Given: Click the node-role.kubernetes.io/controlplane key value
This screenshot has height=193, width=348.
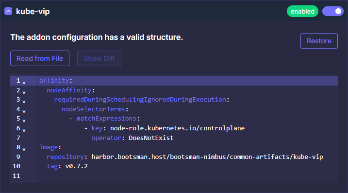Looking at the screenshot, I should pyautogui.click(x=177, y=128).
